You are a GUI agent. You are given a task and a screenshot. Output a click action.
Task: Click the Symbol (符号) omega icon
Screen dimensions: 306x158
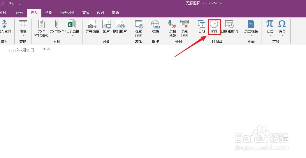[x=282, y=24]
